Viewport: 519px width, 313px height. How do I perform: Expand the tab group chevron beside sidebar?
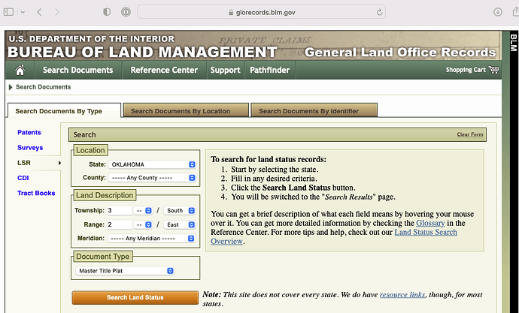[23, 12]
